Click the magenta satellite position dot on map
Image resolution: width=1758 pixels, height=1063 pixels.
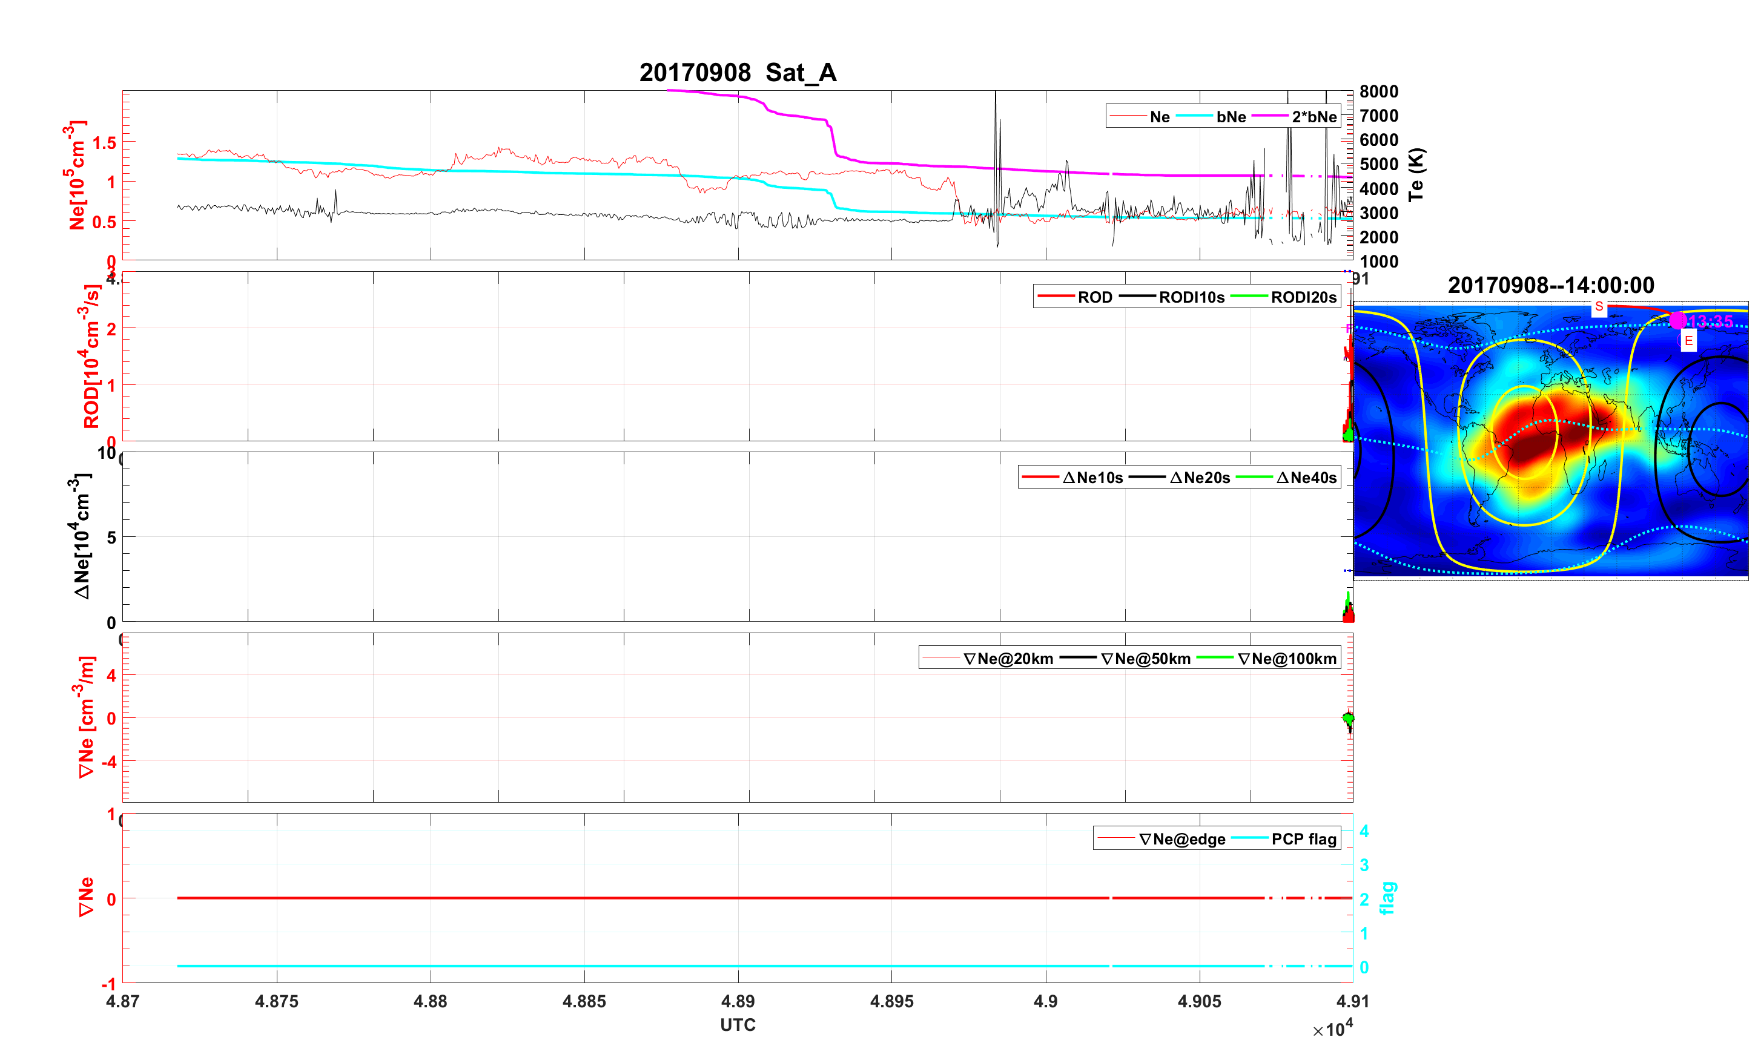tap(1678, 320)
